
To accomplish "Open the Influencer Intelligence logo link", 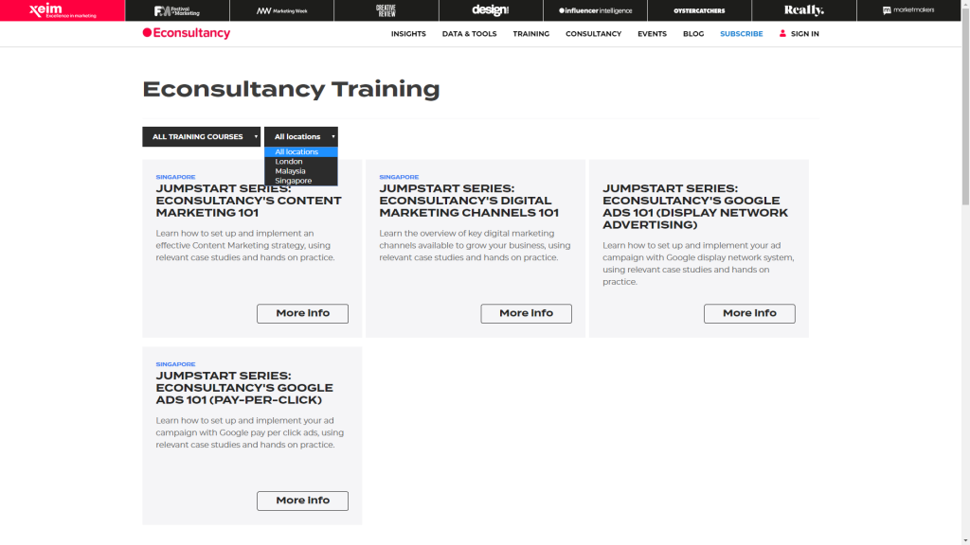I will point(595,10).
